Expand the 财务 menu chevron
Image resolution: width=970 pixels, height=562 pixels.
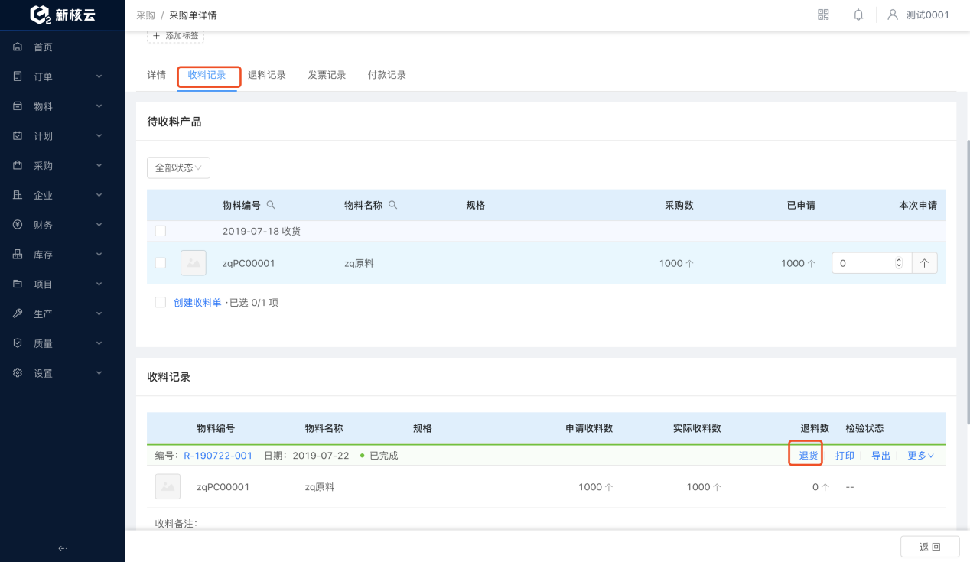(x=99, y=225)
